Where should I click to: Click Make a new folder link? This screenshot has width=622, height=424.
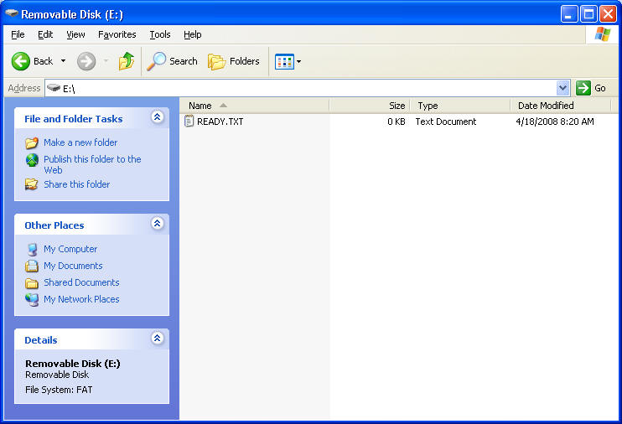[x=80, y=142]
